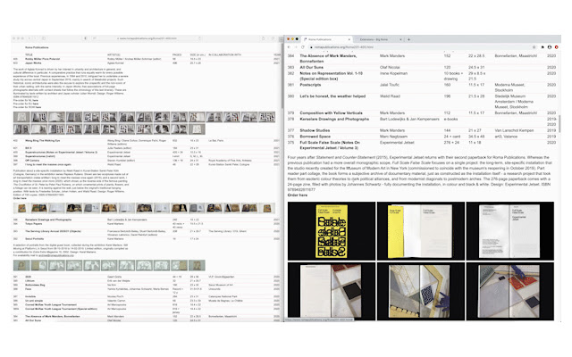The image size is (572, 357).
Task: Click Shadow Studies row in Chrome window
Action: [x=421, y=130]
